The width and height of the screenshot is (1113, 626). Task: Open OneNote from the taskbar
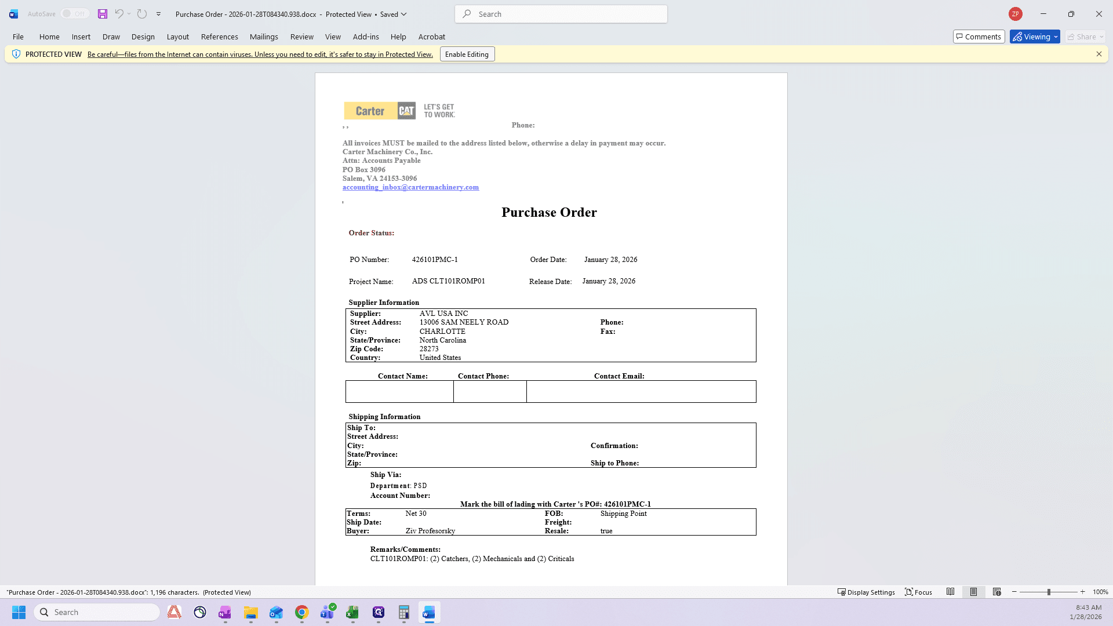tap(225, 612)
